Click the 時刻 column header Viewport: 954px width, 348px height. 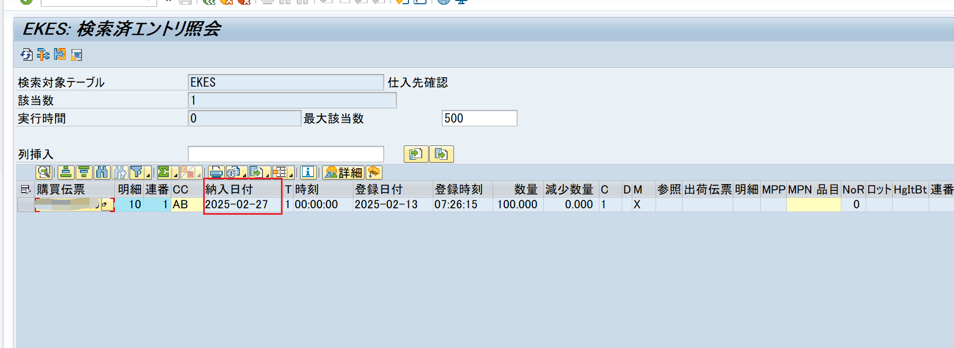point(323,189)
